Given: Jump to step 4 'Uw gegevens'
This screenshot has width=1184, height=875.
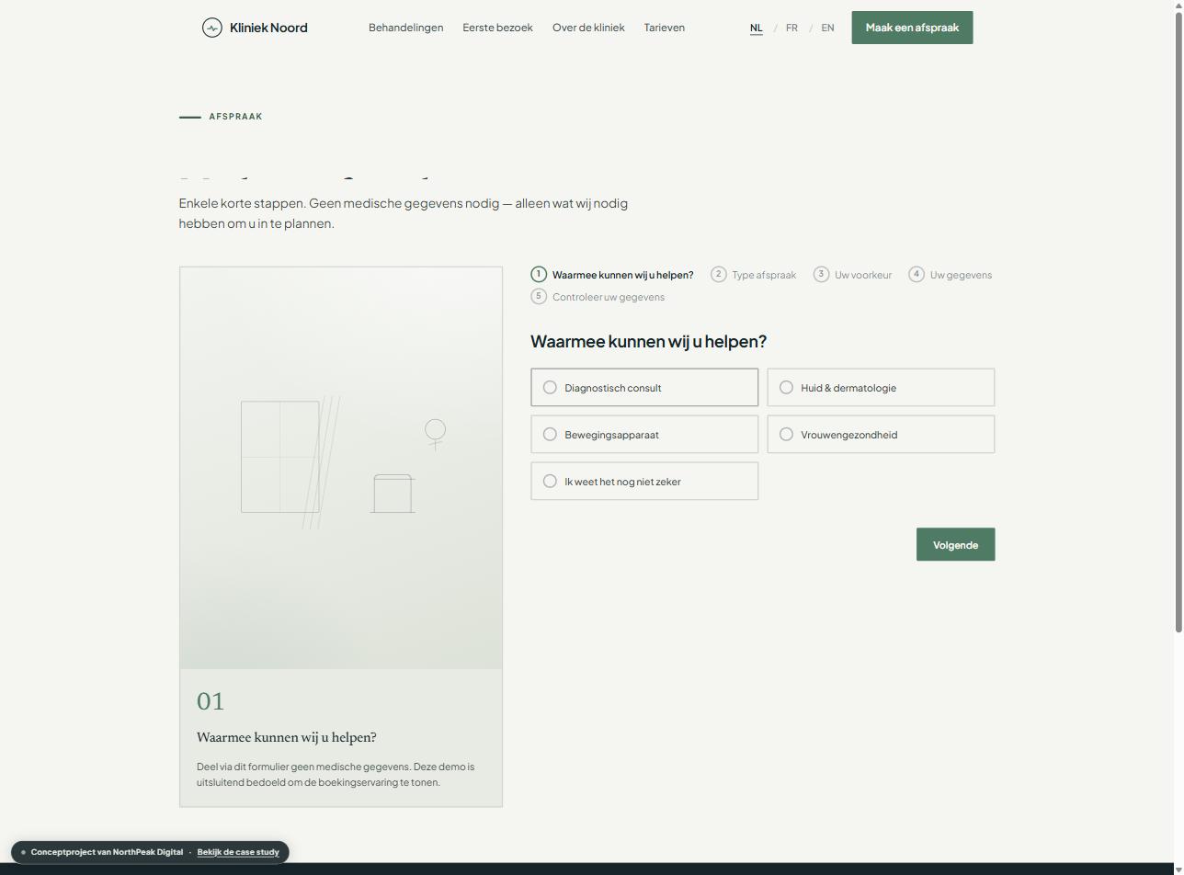Looking at the screenshot, I should [x=951, y=275].
